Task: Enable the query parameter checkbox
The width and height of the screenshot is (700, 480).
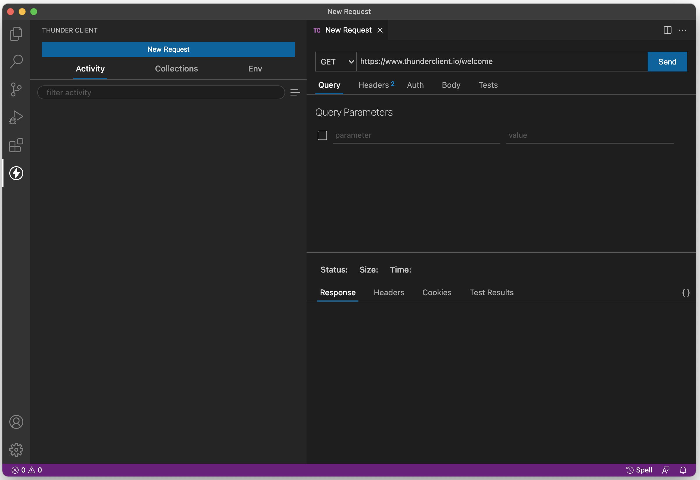Action: point(322,135)
